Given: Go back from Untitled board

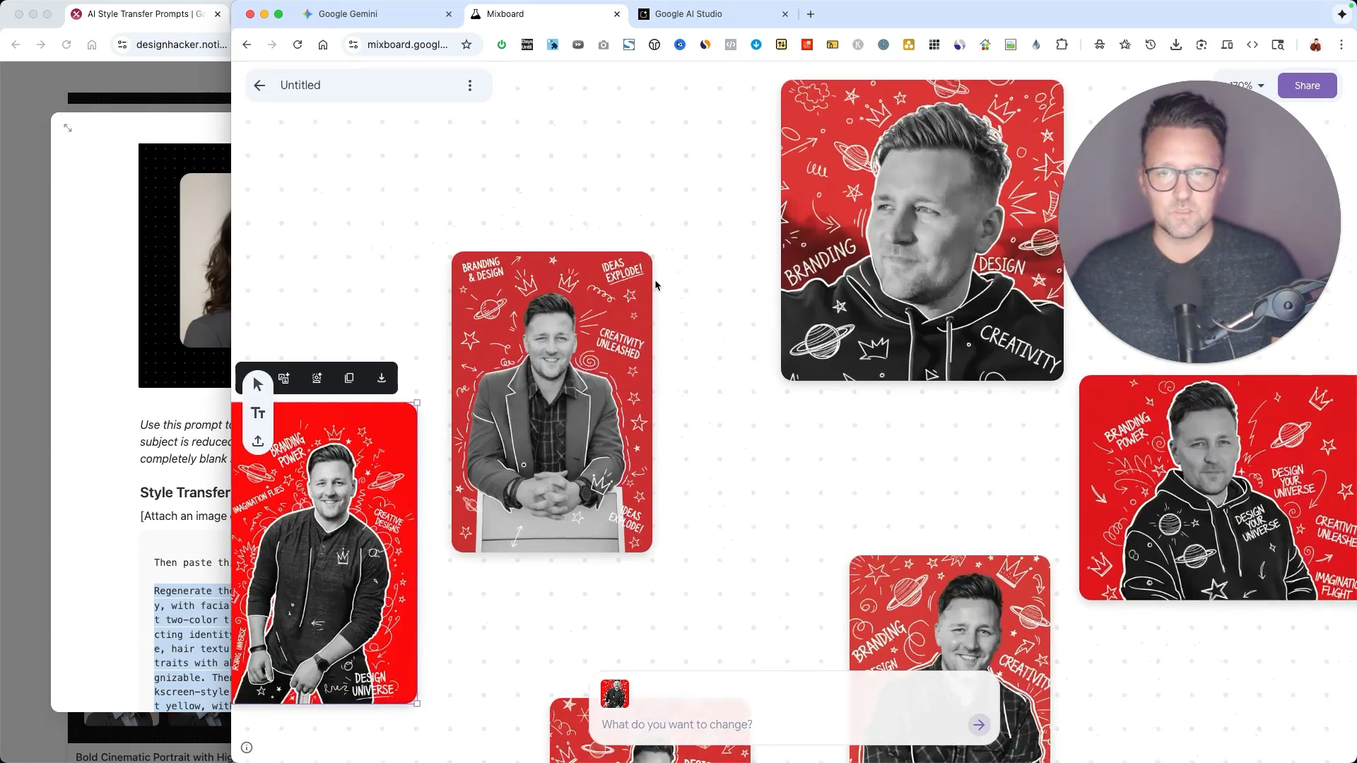Looking at the screenshot, I should [259, 85].
